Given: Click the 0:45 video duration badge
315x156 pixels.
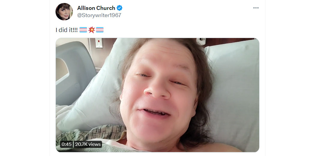Looking at the screenshot, I should (67, 144).
